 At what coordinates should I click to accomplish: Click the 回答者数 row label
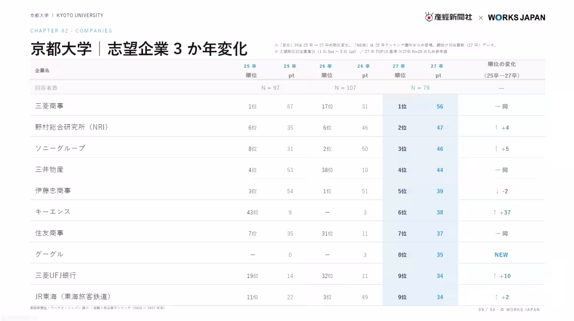[46, 88]
